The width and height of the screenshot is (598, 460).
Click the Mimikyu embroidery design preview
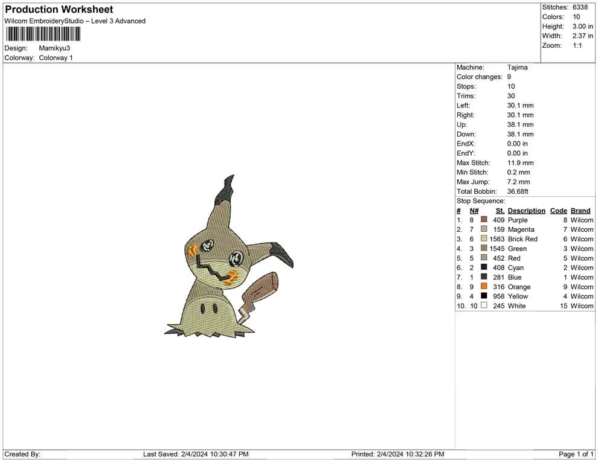pos(229,257)
